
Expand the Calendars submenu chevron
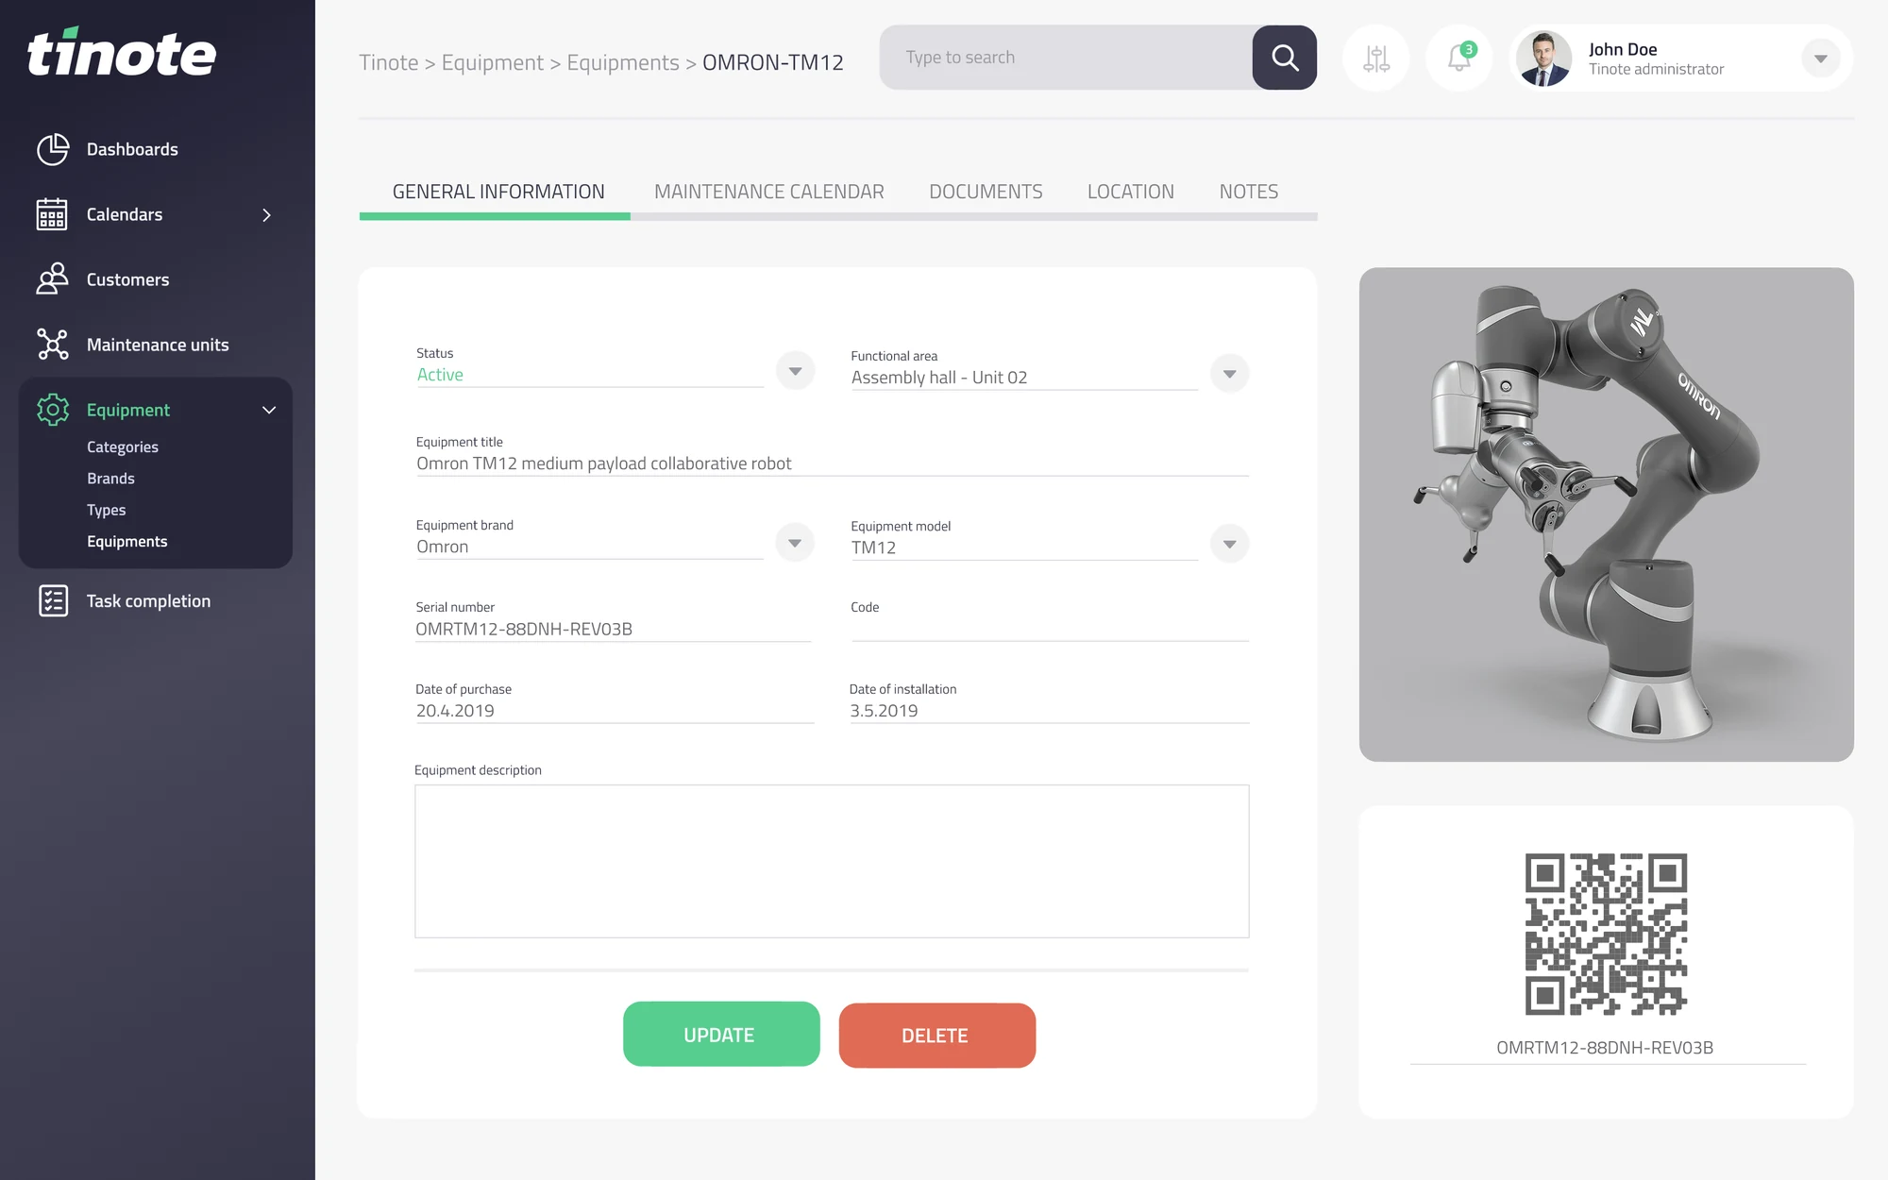(266, 215)
